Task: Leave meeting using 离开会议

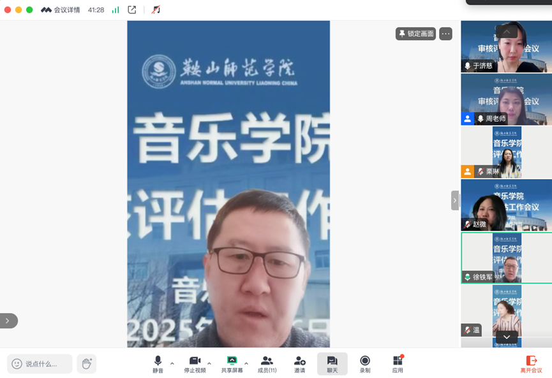Action: [531, 364]
